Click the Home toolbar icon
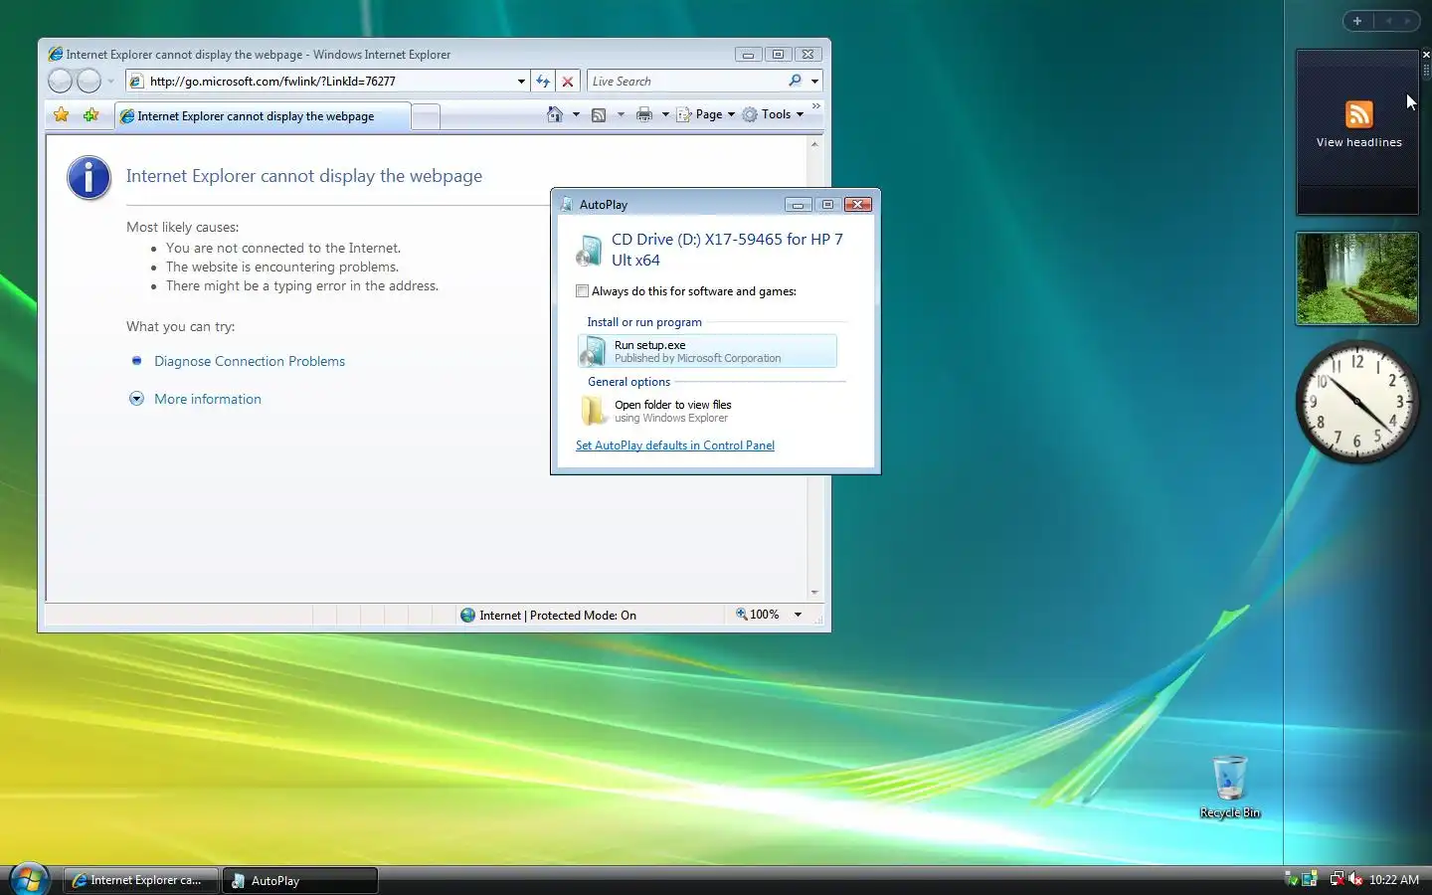 tap(555, 114)
